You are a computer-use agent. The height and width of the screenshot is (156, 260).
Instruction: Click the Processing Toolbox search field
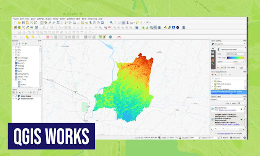229,78
